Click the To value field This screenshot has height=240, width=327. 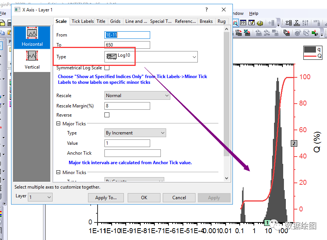pos(127,45)
